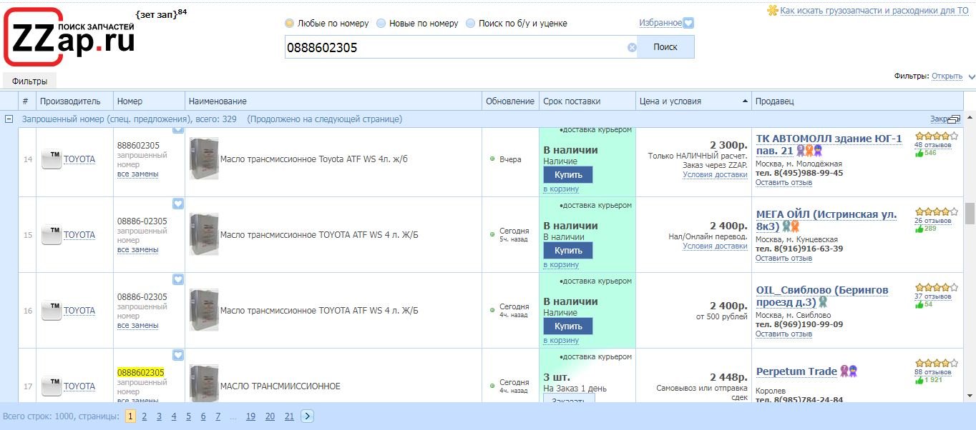Click the scrollbar down arrow
The height and width of the screenshot is (430, 976).
click(970, 396)
